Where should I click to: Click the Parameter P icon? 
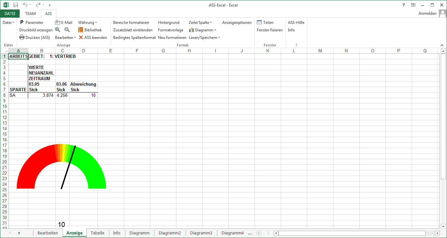[22, 22]
